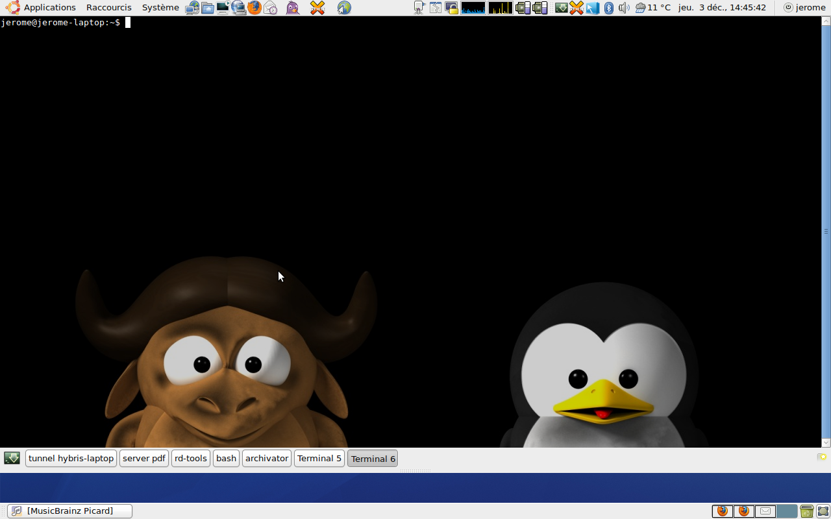Open the Système menu

(x=160, y=8)
